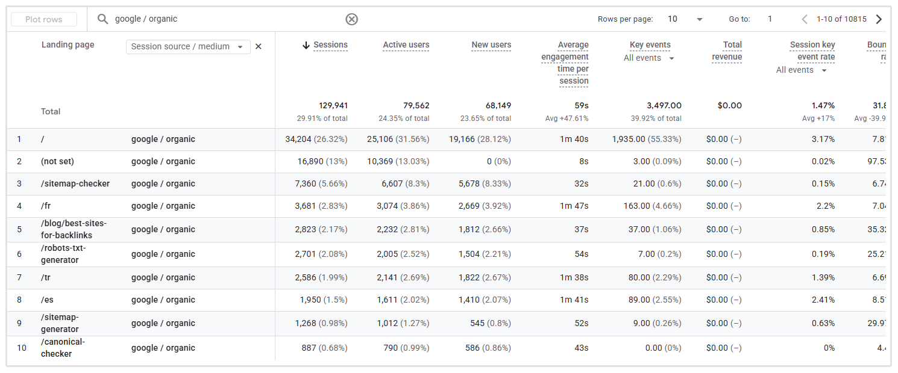Remove the Session source / medium dimension
898x373 pixels.
click(x=259, y=46)
